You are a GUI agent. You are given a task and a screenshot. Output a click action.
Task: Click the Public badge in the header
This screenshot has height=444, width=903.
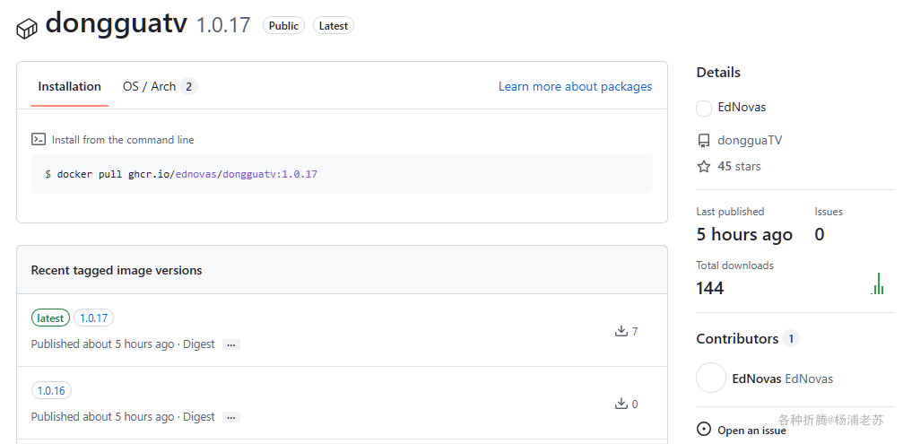tap(283, 25)
